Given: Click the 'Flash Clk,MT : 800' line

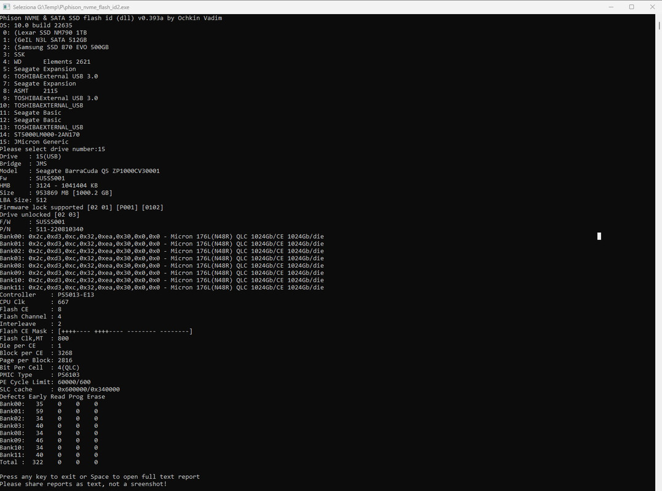Looking at the screenshot, I should (34, 338).
